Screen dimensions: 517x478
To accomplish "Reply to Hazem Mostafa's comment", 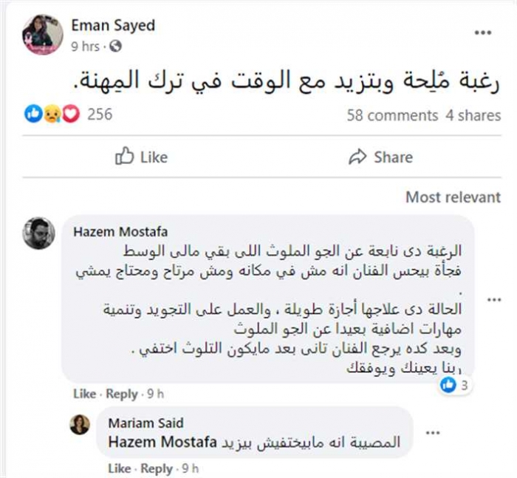I will point(121,394).
